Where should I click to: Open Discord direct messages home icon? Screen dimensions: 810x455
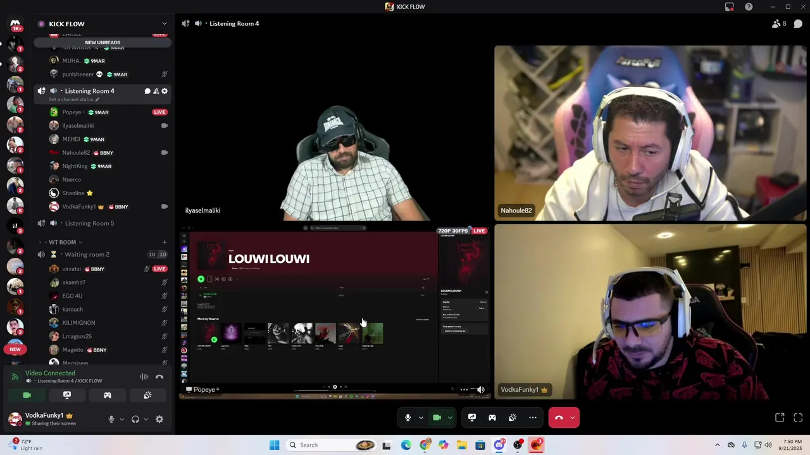coord(15,24)
